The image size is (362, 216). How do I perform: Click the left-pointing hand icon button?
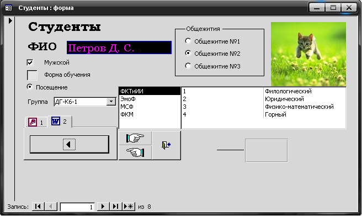[x=135, y=152]
